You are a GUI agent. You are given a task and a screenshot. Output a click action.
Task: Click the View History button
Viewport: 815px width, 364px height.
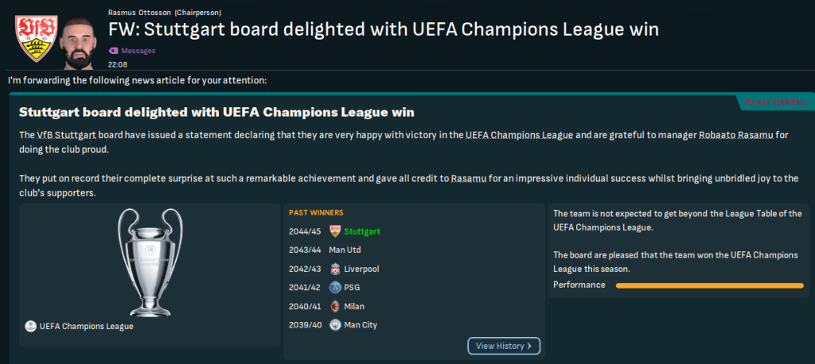tap(504, 346)
